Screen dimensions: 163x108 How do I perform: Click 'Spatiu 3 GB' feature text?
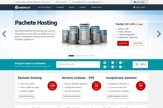point(123,29)
